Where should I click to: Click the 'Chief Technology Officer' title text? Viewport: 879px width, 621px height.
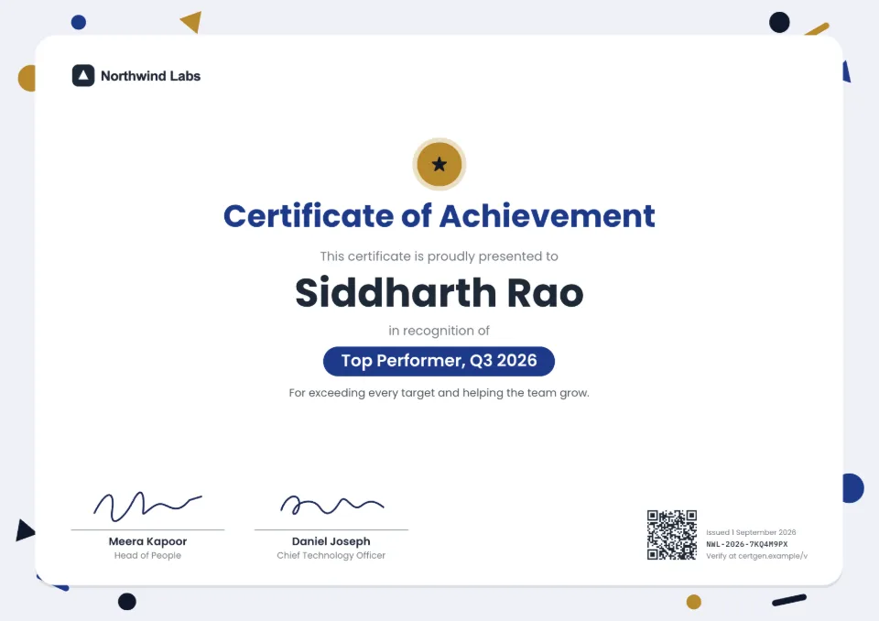pyautogui.click(x=331, y=555)
